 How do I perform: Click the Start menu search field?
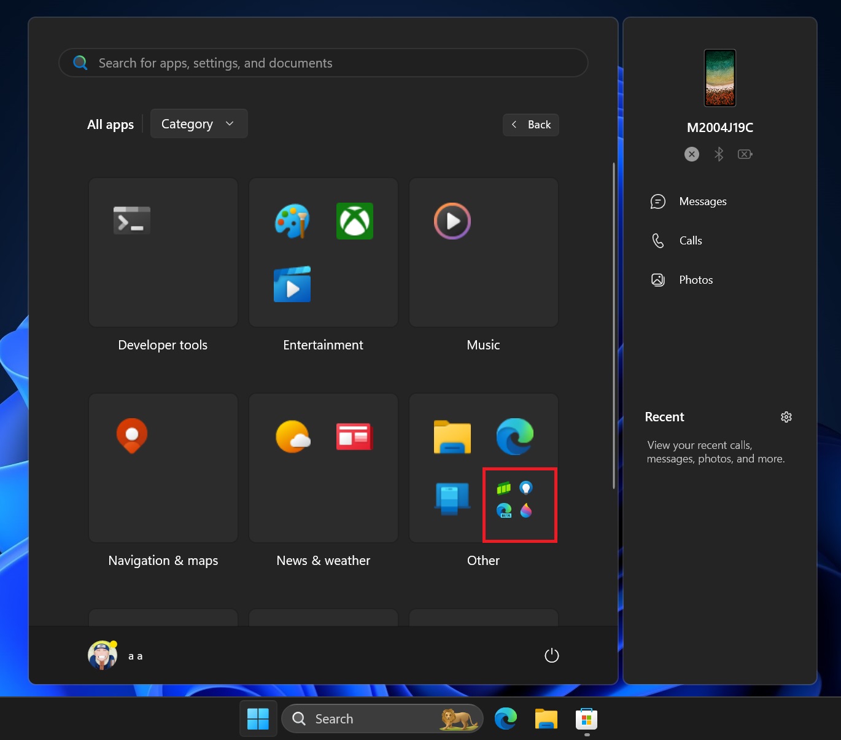point(322,62)
